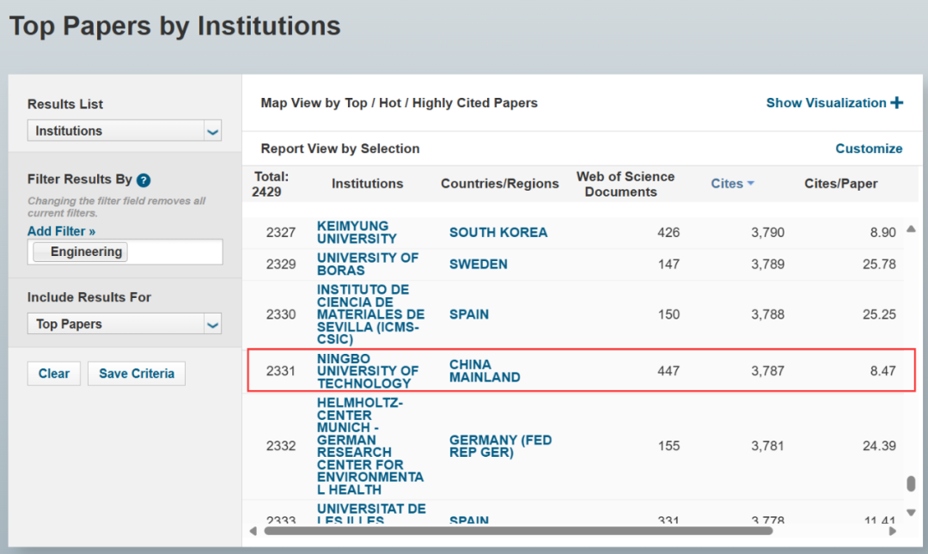Click the Top Papers by Institutions page title
The image size is (928, 554).
[175, 26]
